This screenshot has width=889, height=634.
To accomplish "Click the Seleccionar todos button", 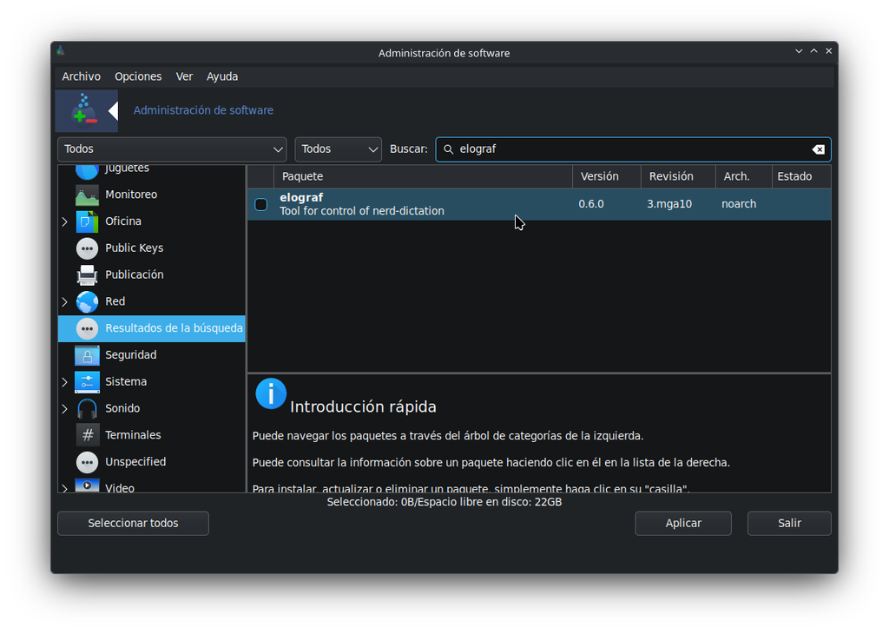I will (133, 524).
